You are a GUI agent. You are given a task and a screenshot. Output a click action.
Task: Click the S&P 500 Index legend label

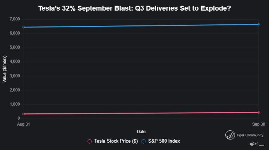[x=164, y=141]
